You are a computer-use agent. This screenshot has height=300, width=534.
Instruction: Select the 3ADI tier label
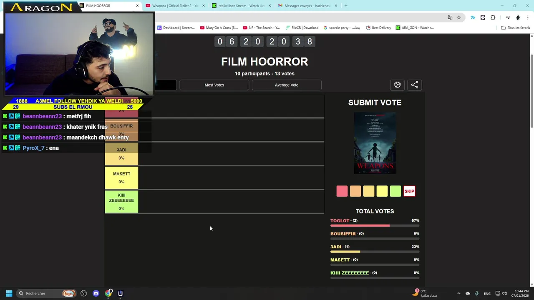click(121, 154)
